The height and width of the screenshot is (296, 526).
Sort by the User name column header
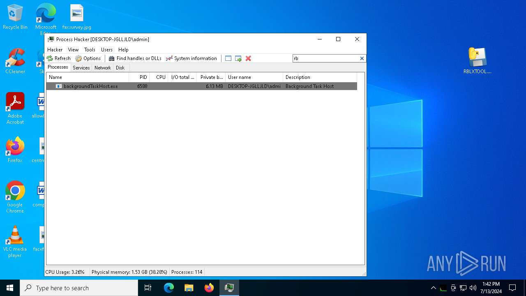pyautogui.click(x=254, y=77)
